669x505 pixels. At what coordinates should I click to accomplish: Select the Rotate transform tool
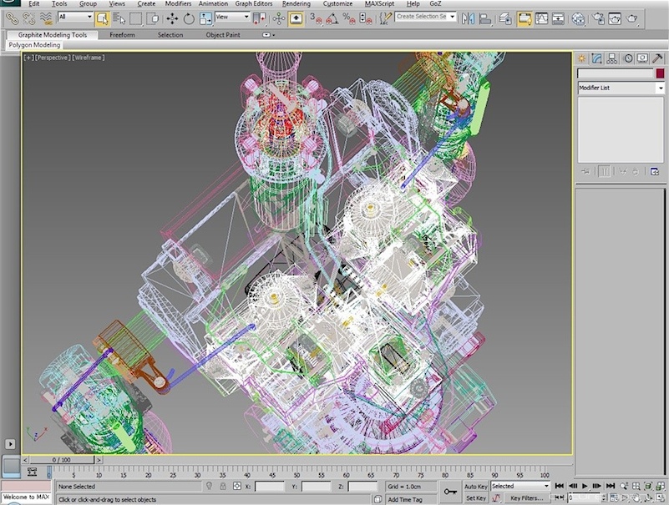(189, 18)
